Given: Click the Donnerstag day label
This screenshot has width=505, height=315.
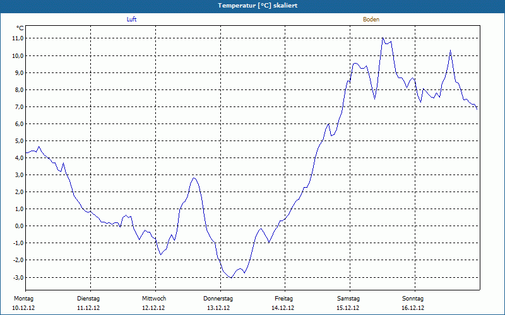Looking at the screenshot, I should click(218, 299).
